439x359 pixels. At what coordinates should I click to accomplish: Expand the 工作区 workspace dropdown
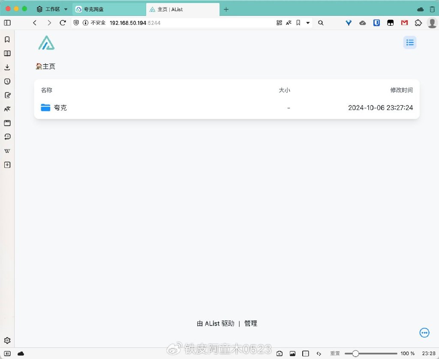[52, 9]
